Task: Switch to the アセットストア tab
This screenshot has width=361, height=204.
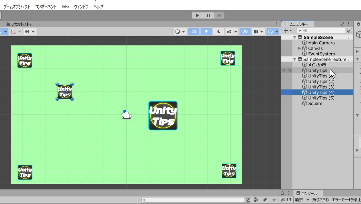Action: click(x=21, y=24)
